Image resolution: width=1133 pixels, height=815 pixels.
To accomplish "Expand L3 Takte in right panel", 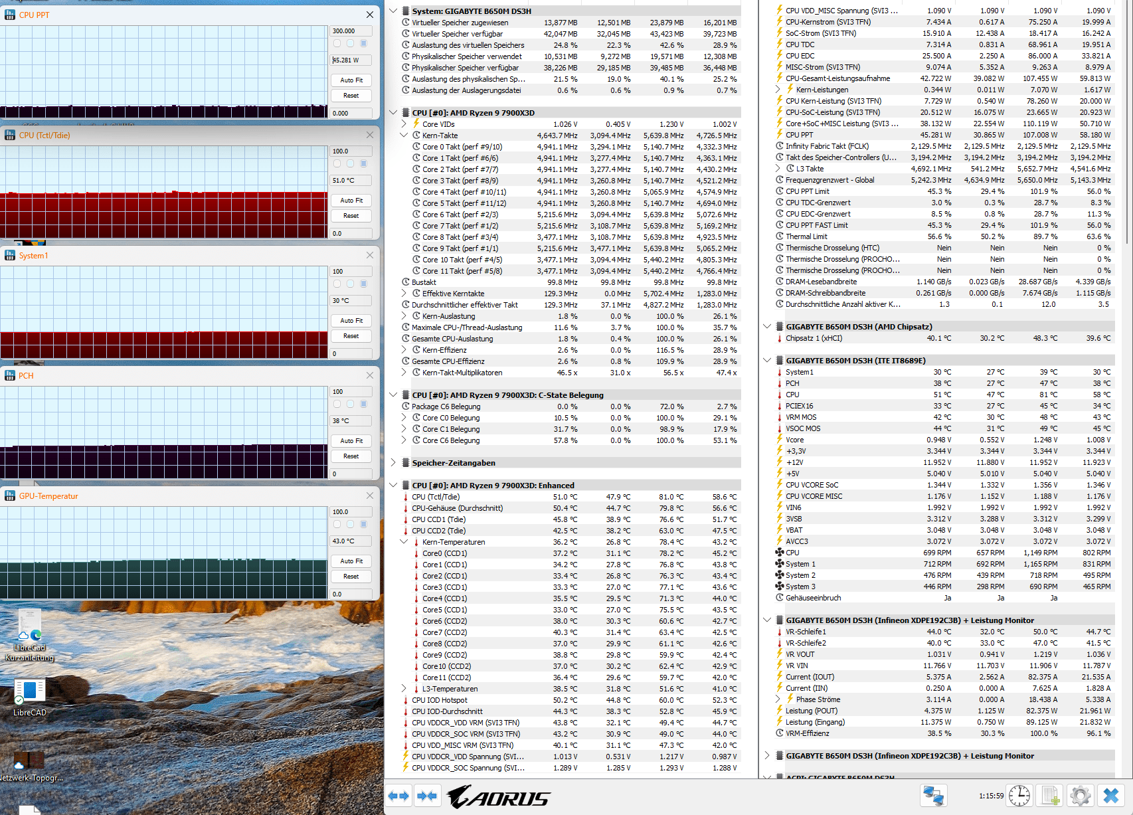I will 778,169.
